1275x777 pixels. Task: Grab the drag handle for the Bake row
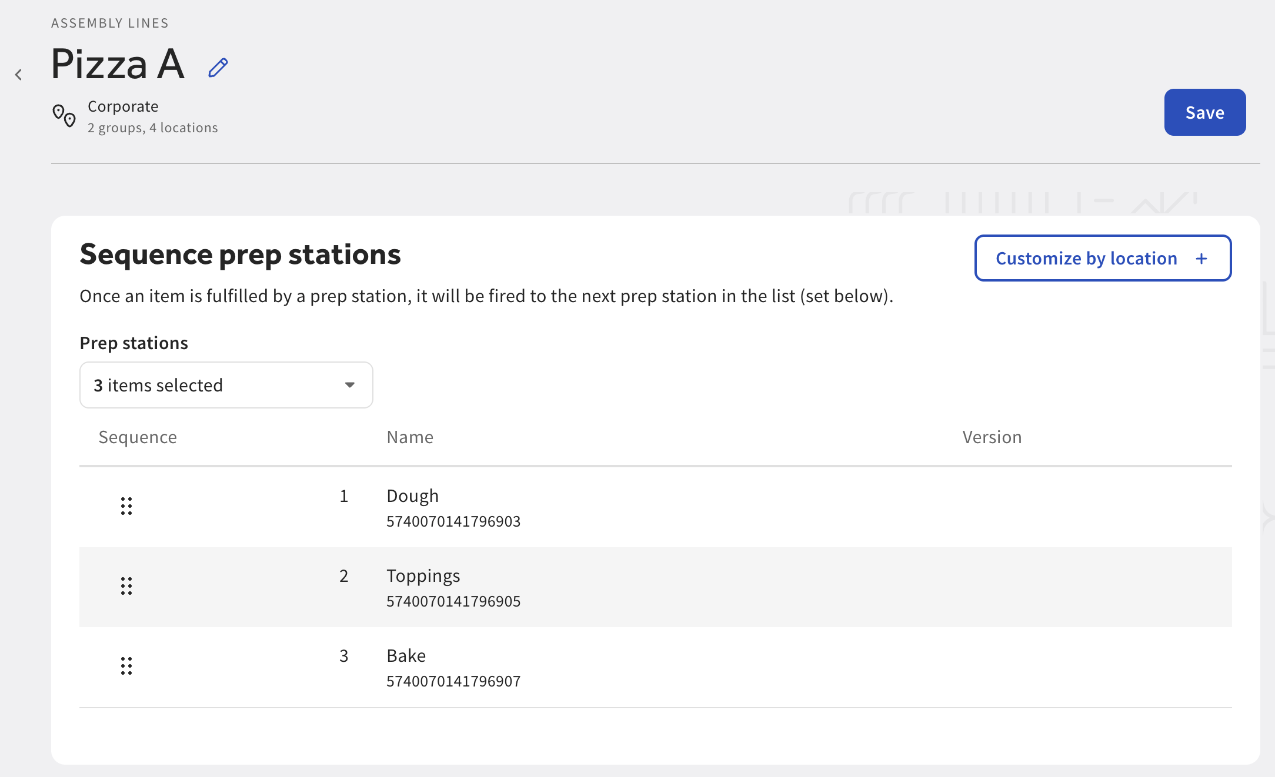pyautogui.click(x=126, y=666)
